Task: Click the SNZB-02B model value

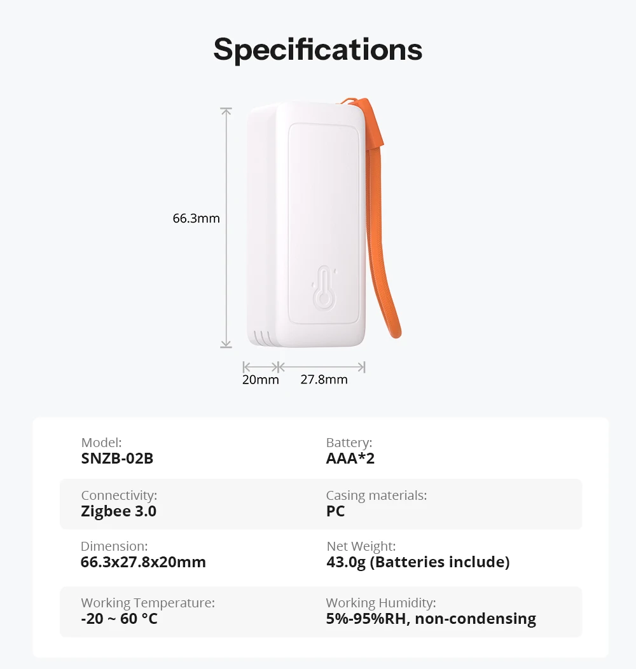Action: coord(117,459)
